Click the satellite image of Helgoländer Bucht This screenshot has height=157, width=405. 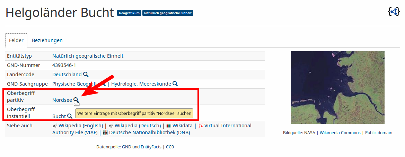[x=337, y=87]
